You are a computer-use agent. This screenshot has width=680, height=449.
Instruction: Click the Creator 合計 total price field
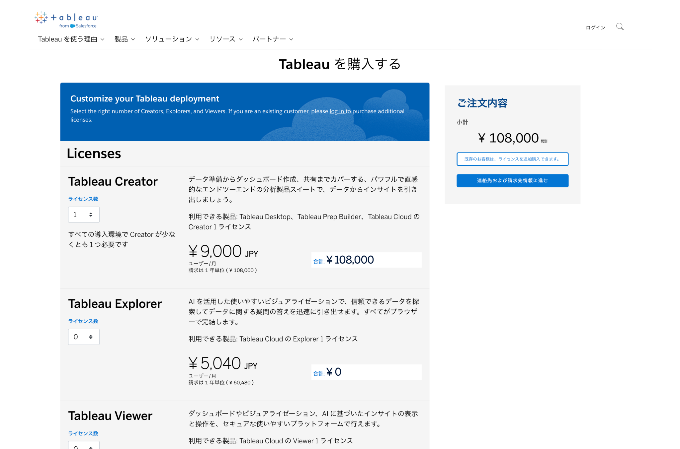366,260
